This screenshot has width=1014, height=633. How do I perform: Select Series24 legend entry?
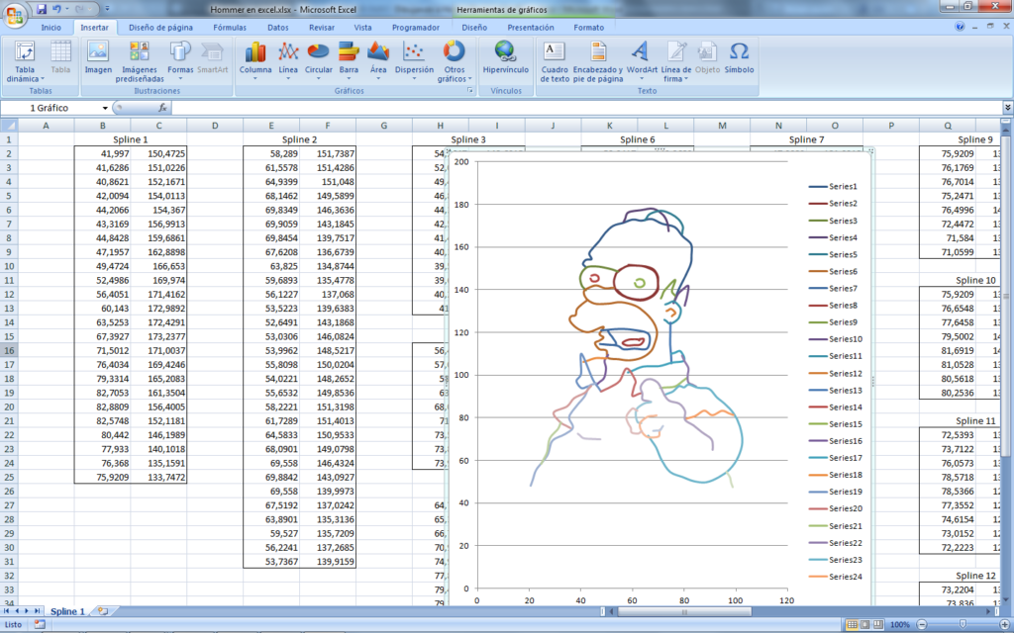(x=836, y=577)
